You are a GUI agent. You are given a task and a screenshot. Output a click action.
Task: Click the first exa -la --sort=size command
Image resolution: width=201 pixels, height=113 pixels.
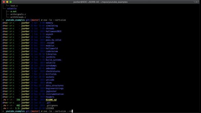pos(55,20)
